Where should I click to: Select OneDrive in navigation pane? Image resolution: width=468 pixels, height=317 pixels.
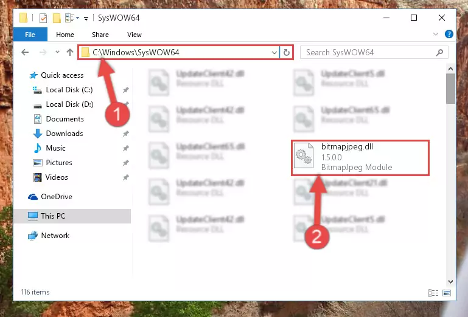coord(57,197)
